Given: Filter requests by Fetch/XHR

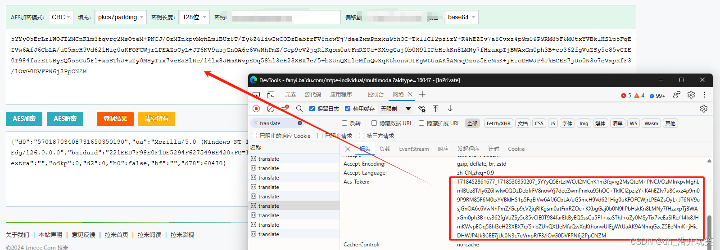Looking at the screenshot, I should (x=498, y=123).
